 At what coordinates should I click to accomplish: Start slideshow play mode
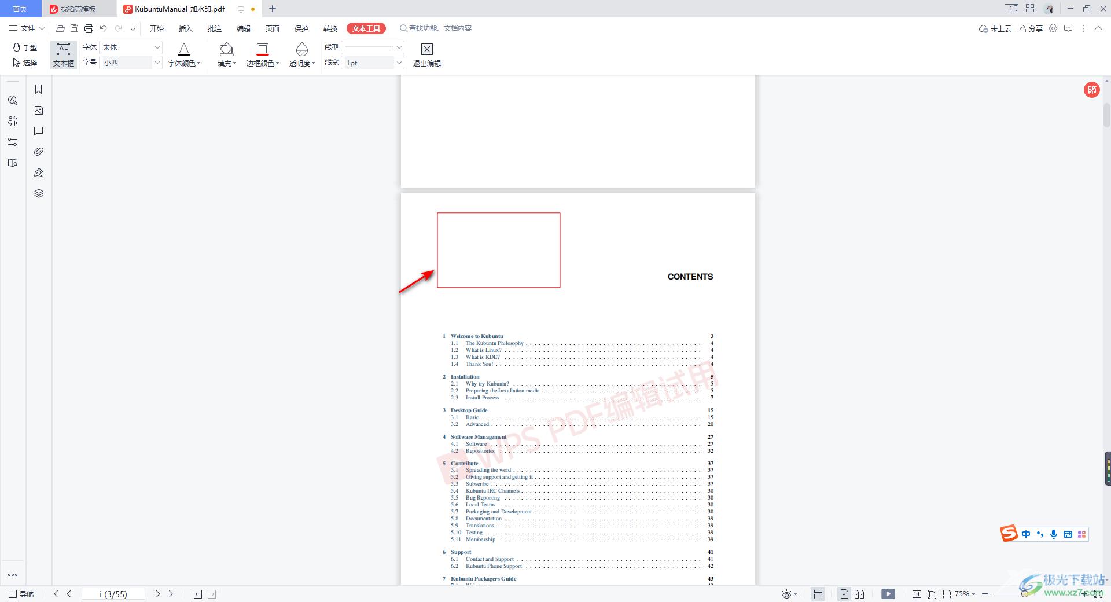click(888, 594)
